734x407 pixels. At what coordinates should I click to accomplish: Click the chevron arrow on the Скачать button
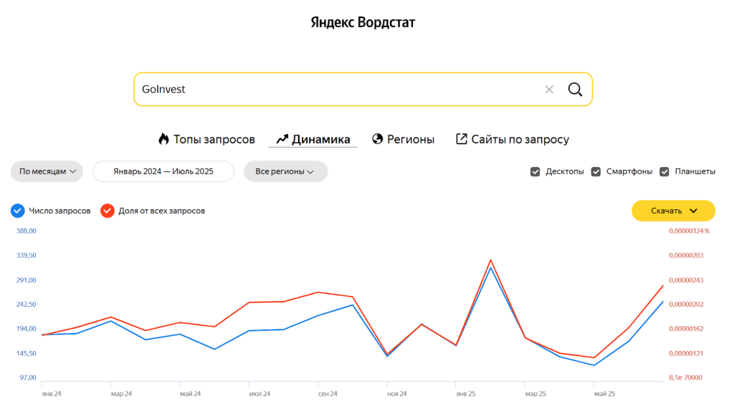point(693,211)
